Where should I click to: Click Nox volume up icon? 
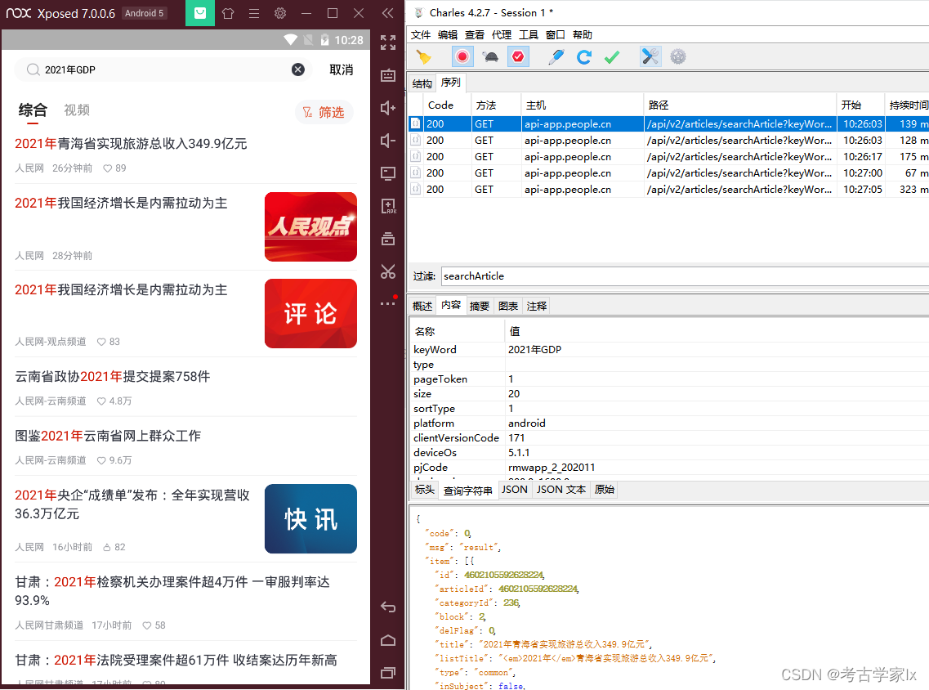[388, 108]
